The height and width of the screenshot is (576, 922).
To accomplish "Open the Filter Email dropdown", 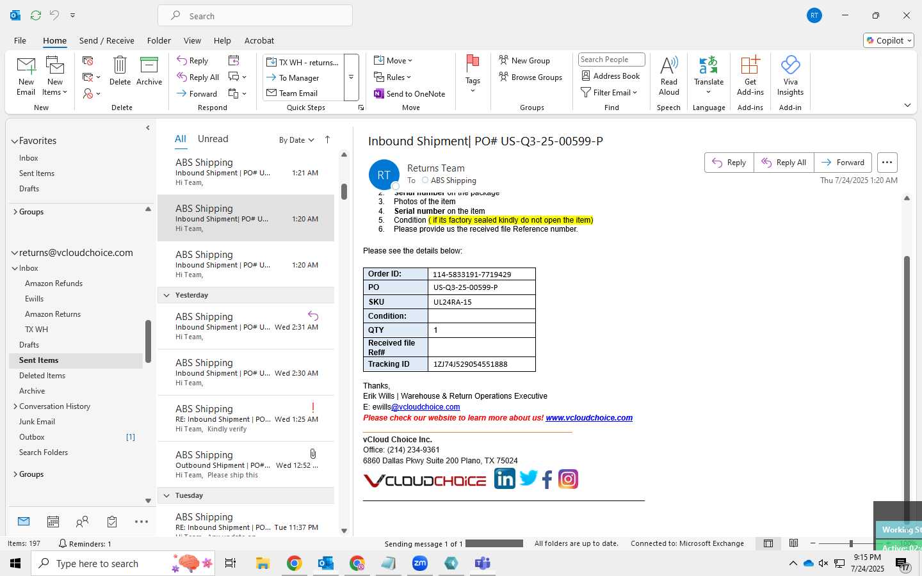I will [x=609, y=93].
